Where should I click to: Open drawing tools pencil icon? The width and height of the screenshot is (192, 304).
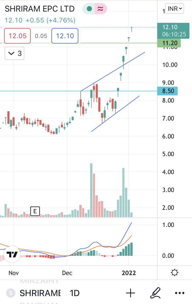(155, 293)
